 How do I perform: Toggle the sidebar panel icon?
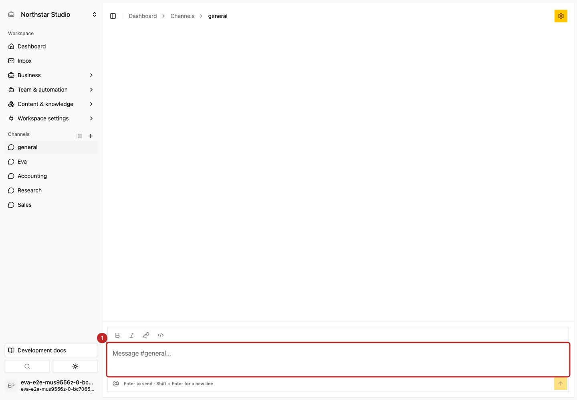[x=113, y=16]
